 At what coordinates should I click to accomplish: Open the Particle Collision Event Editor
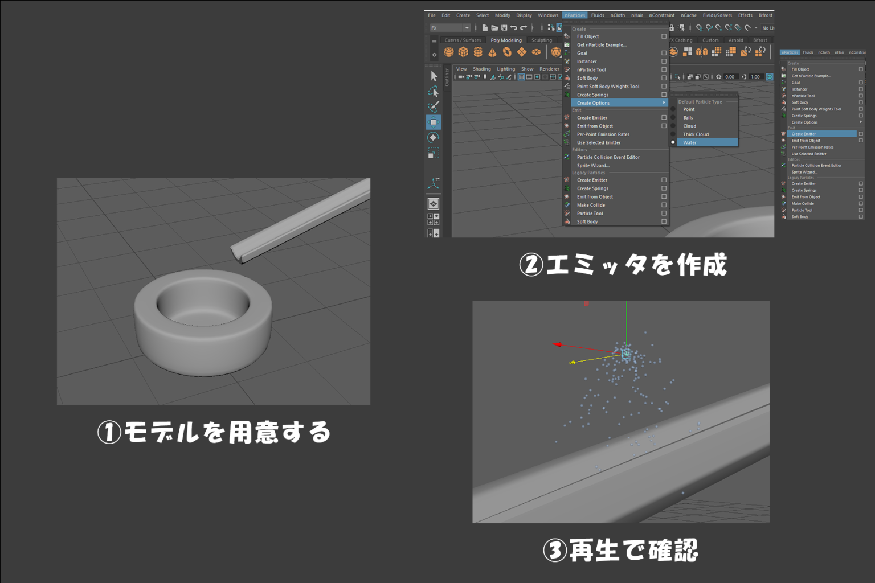pyautogui.click(x=608, y=157)
